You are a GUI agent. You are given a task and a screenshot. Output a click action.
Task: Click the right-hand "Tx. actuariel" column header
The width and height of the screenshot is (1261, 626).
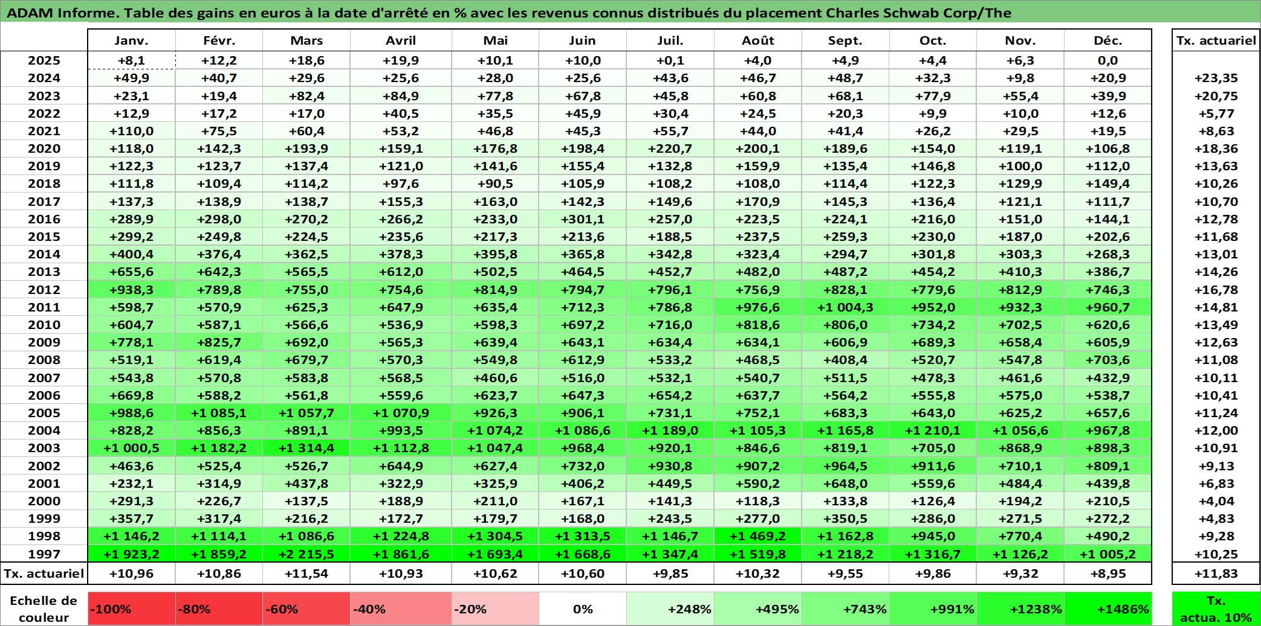(x=1216, y=40)
